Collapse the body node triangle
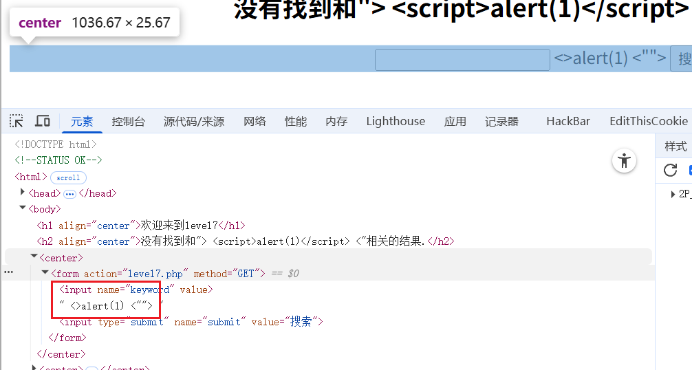 coord(23,208)
